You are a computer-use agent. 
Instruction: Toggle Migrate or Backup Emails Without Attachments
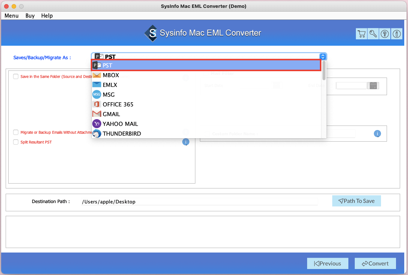coord(16,132)
